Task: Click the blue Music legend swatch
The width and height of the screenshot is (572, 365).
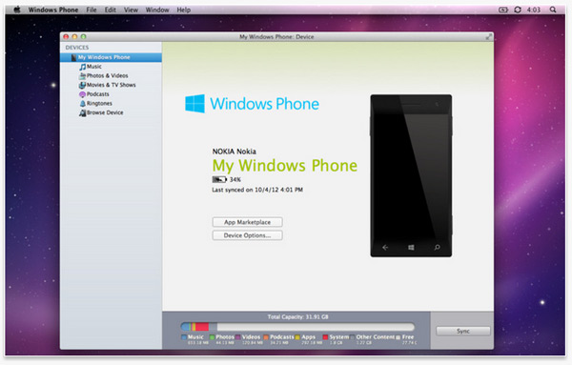Action: coord(184,337)
